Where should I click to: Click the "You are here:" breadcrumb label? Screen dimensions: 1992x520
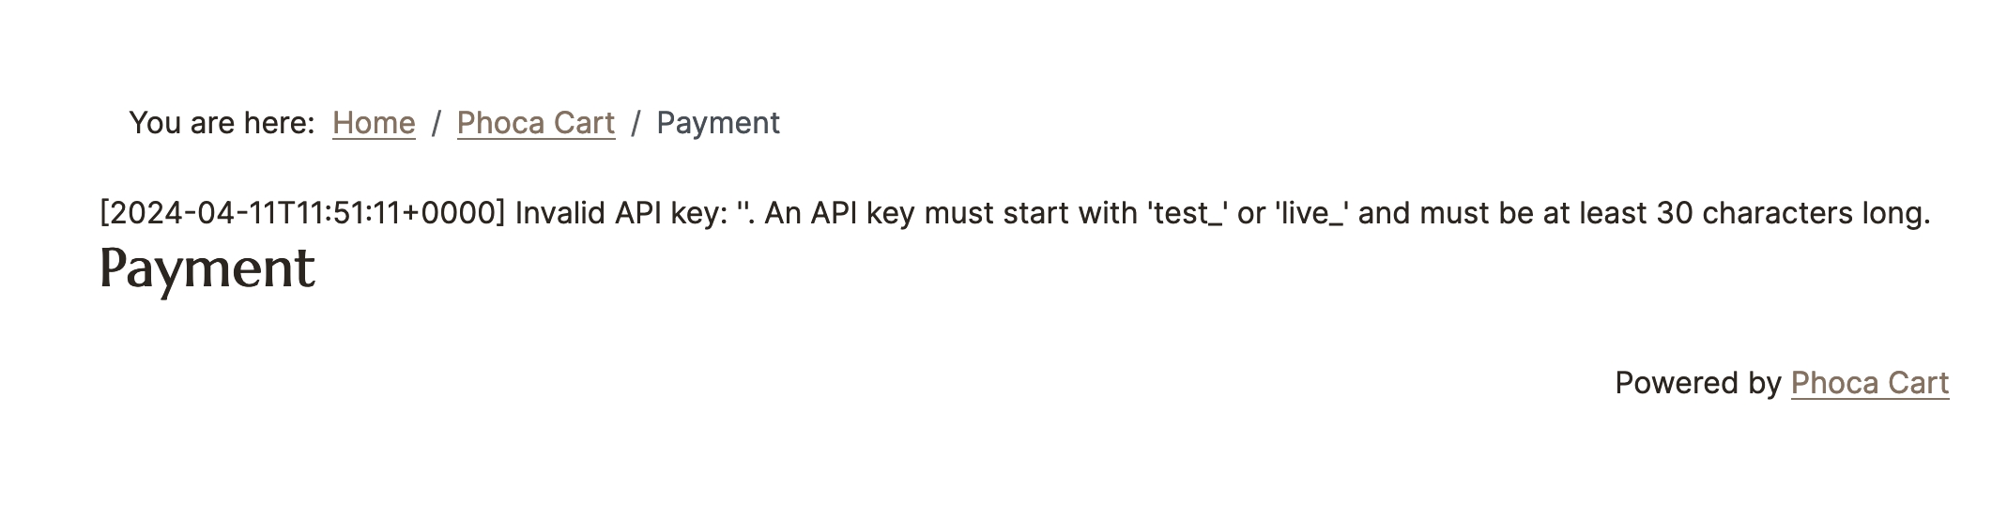222,123
